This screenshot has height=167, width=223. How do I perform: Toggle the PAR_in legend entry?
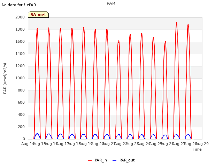coord(97,160)
